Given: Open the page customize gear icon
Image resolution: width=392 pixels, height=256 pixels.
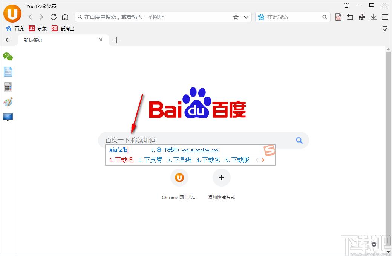Looking at the screenshot, I should 374,244.
